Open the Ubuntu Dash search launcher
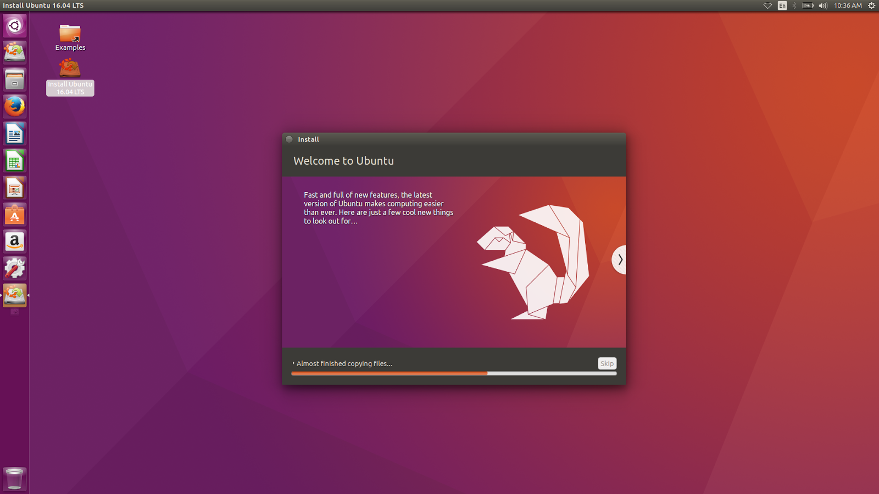Image resolution: width=879 pixels, height=494 pixels. 15,26
